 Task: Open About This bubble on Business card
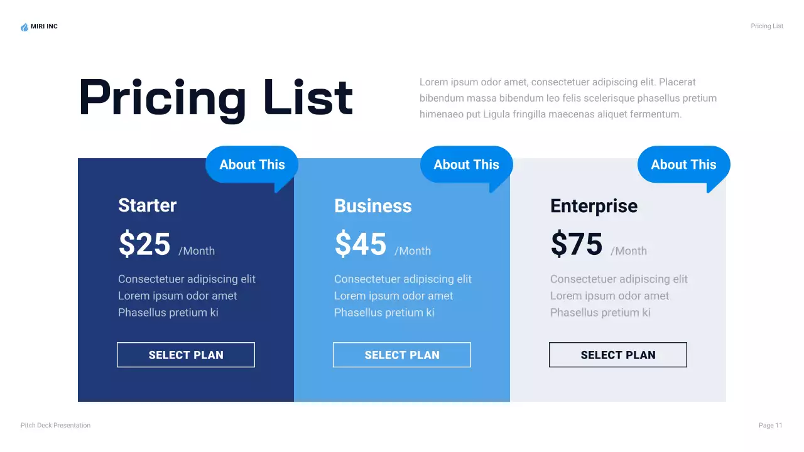tap(466, 164)
